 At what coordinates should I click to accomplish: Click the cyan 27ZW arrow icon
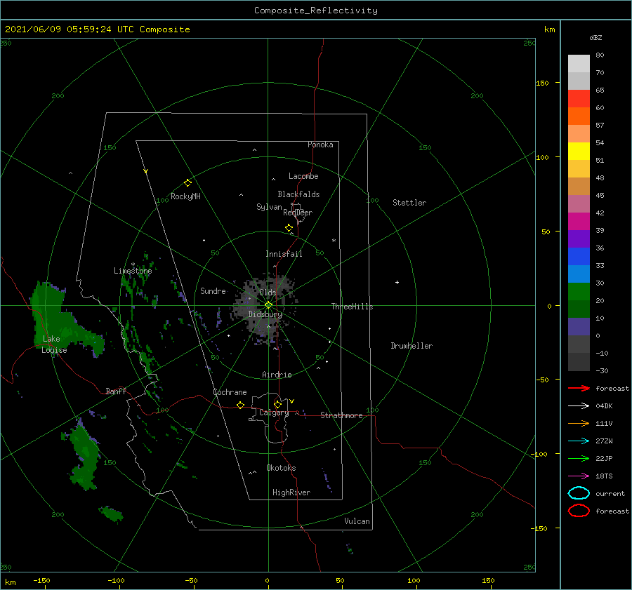(x=579, y=441)
